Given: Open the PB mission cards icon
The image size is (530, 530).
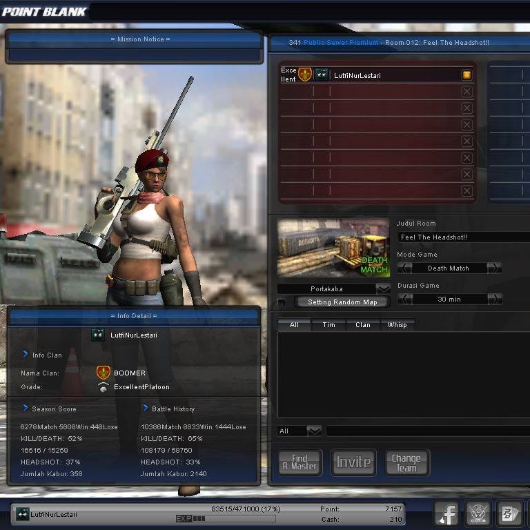Looking at the screenshot, I should pyautogui.click(x=509, y=513).
